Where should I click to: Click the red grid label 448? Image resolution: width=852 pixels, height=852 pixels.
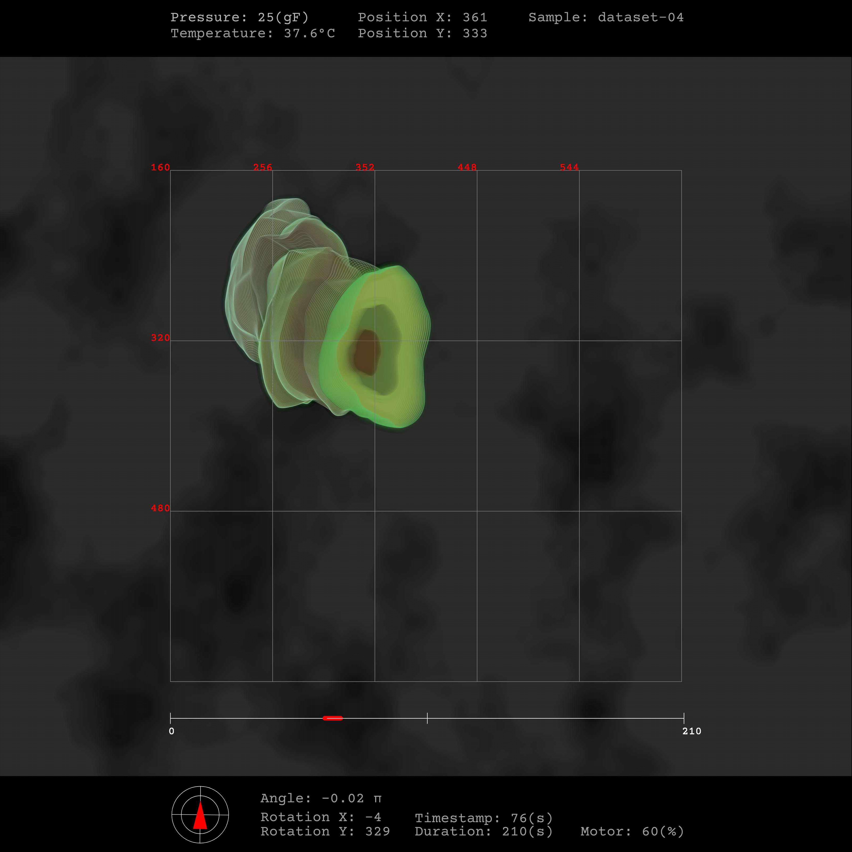click(x=467, y=167)
